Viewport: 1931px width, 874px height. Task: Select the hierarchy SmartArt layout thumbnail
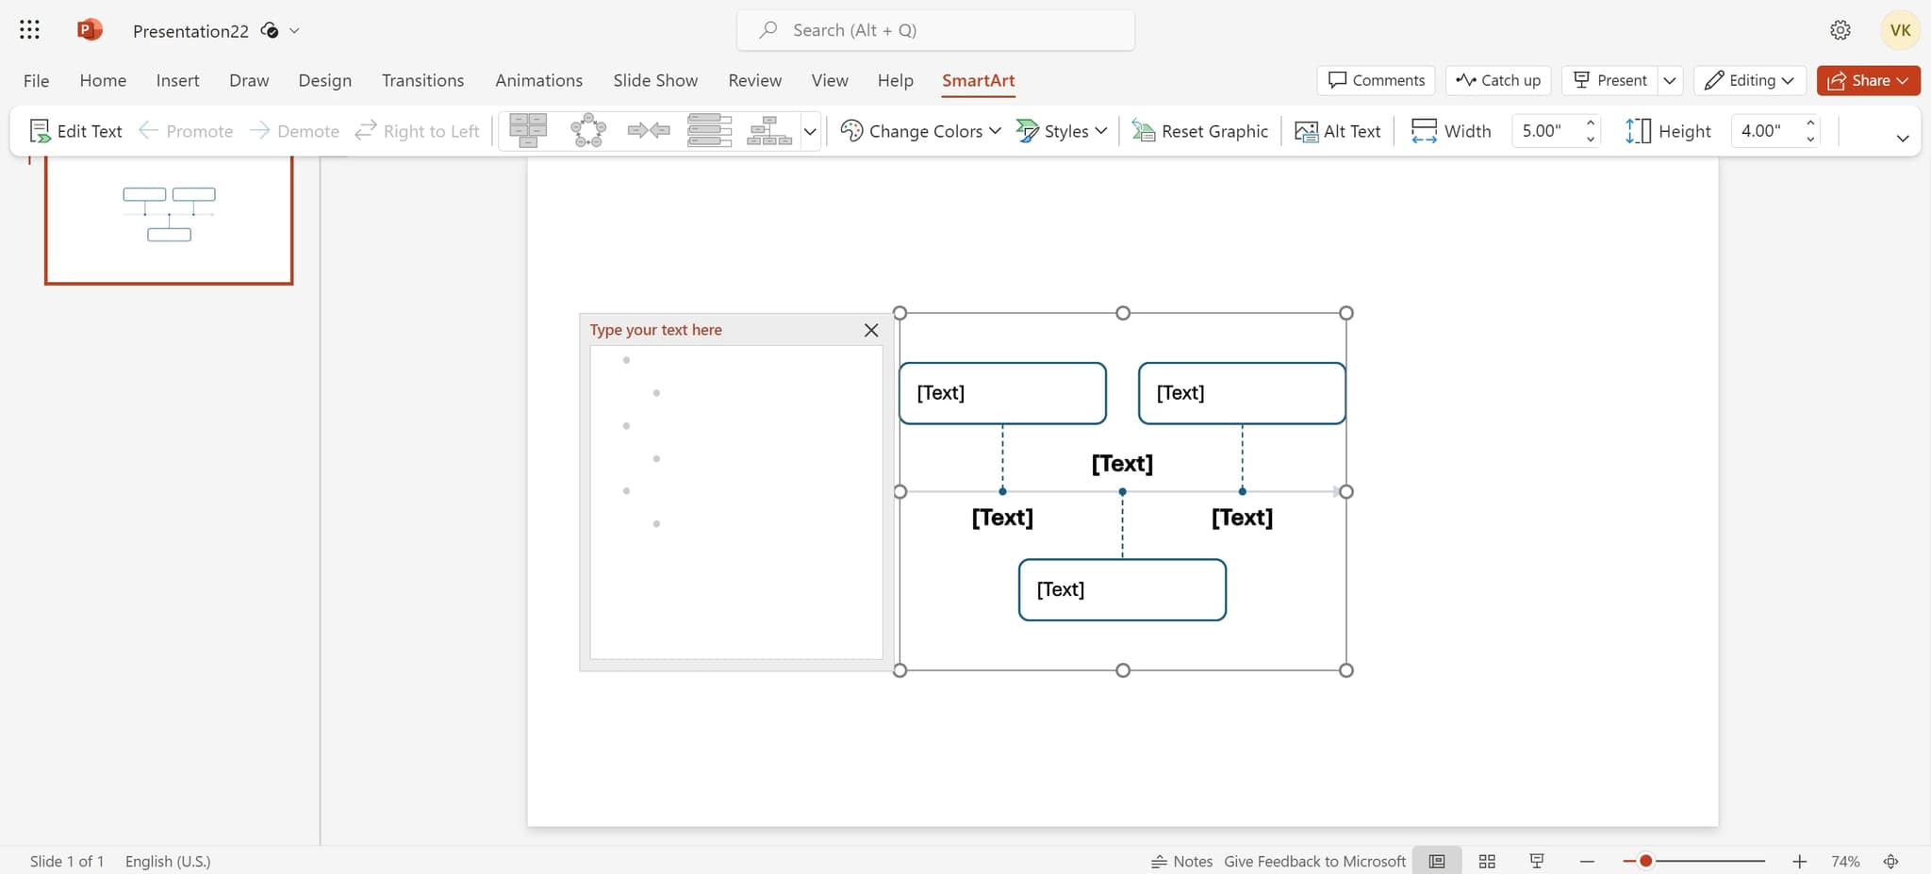tap(528, 130)
